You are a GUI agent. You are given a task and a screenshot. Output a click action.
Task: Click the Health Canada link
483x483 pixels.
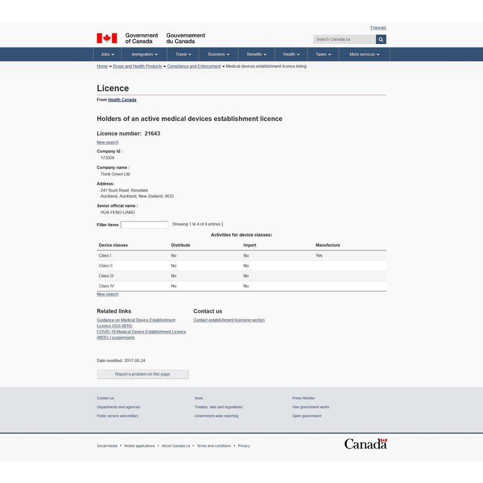[x=122, y=100]
